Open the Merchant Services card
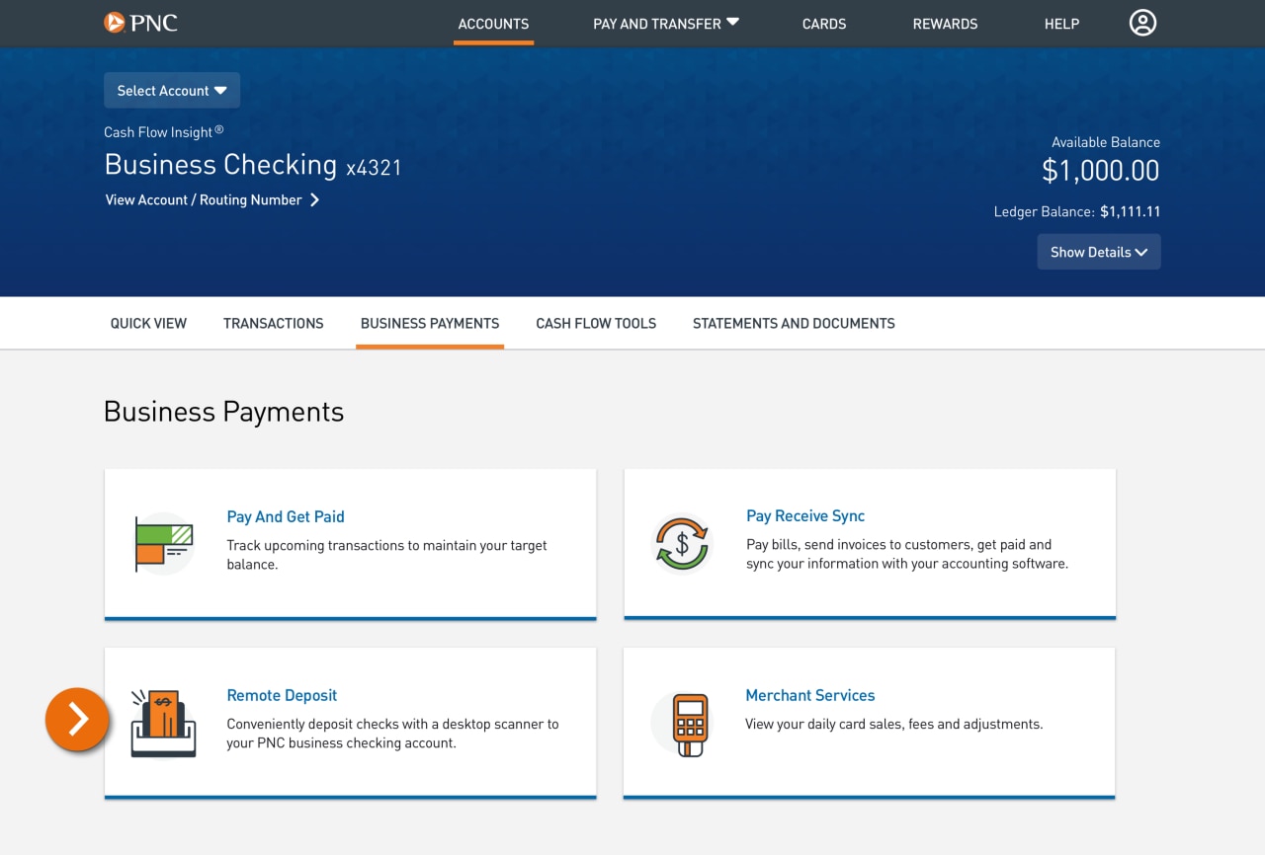 809,694
